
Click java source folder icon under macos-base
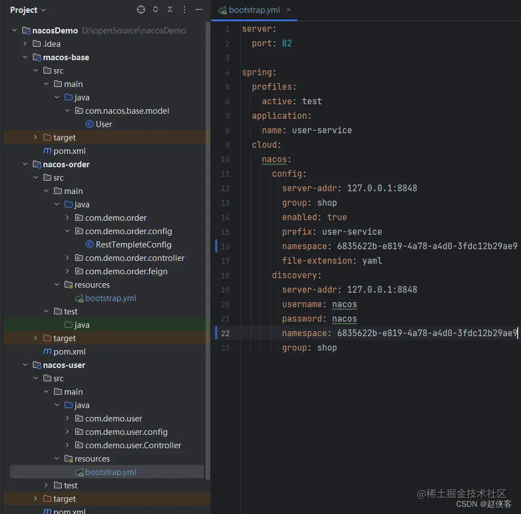point(69,97)
